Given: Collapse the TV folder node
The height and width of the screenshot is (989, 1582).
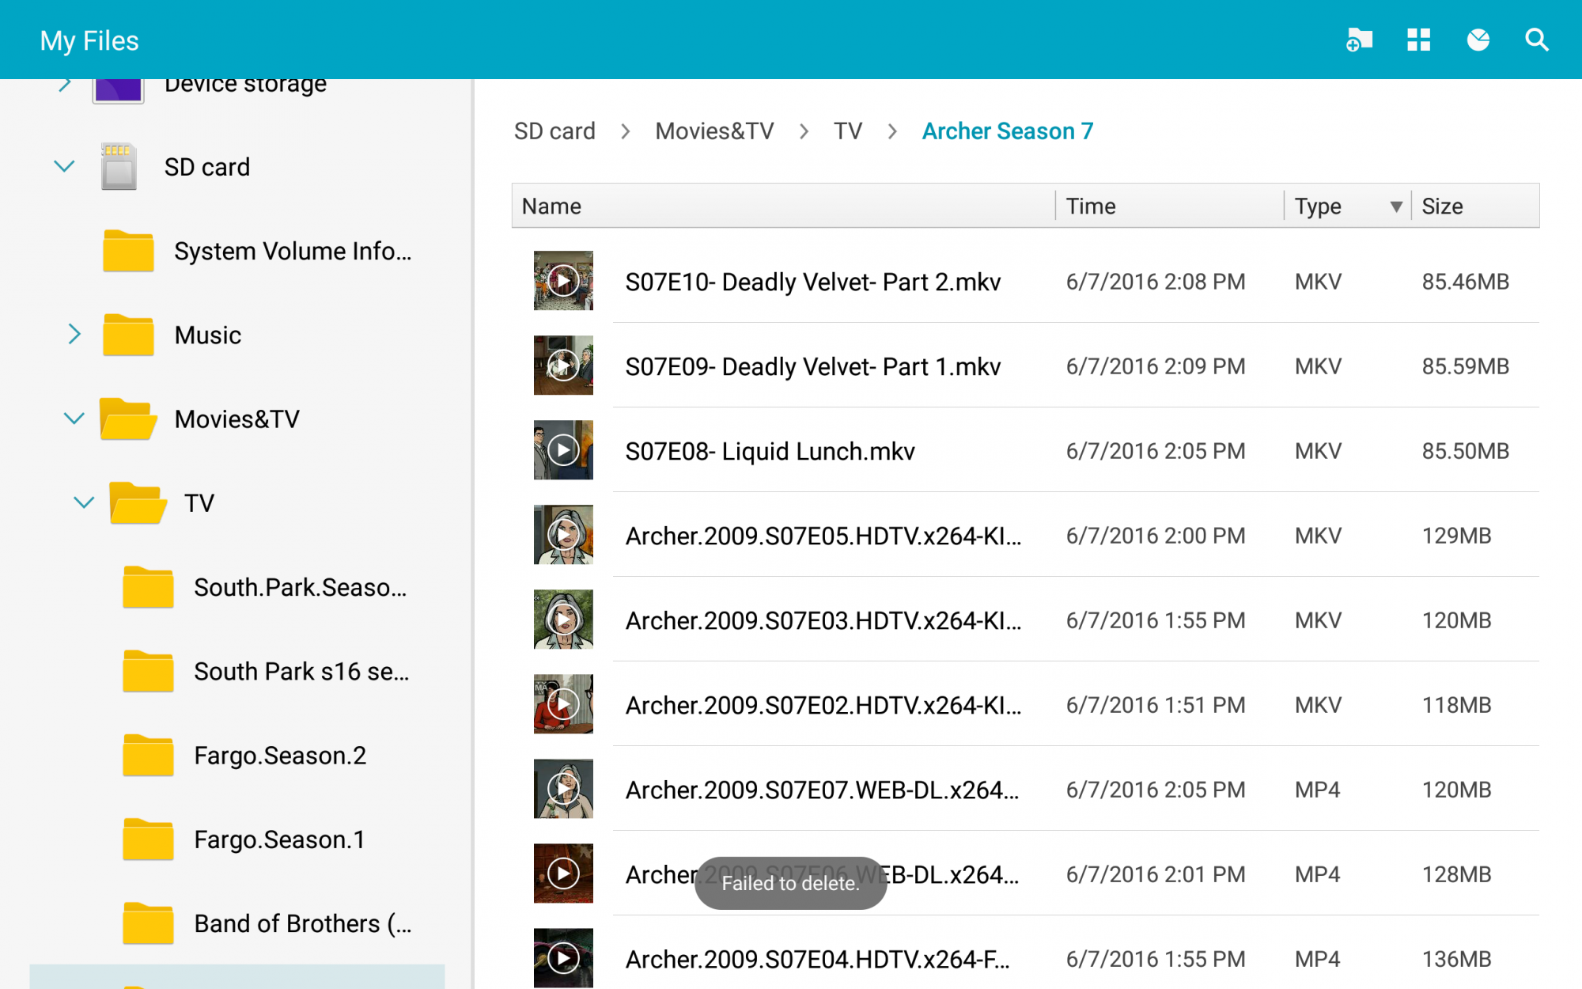Looking at the screenshot, I should point(84,502).
